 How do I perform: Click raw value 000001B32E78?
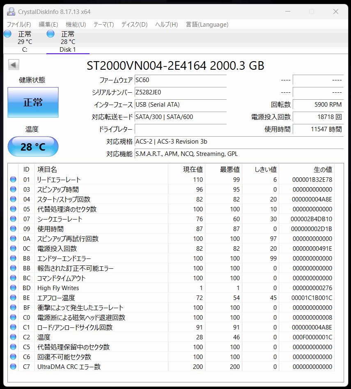(312, 179)
